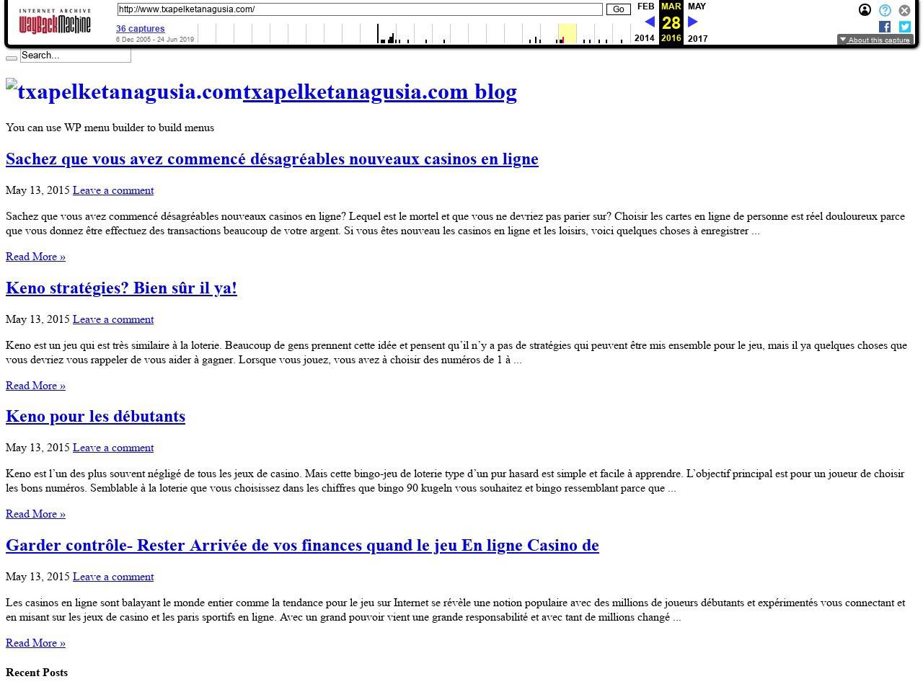This screenshot has height=692, width=923.
Task: Go to next capture arrow (May)
Action: pyautogui.click(x=693, y=22)
